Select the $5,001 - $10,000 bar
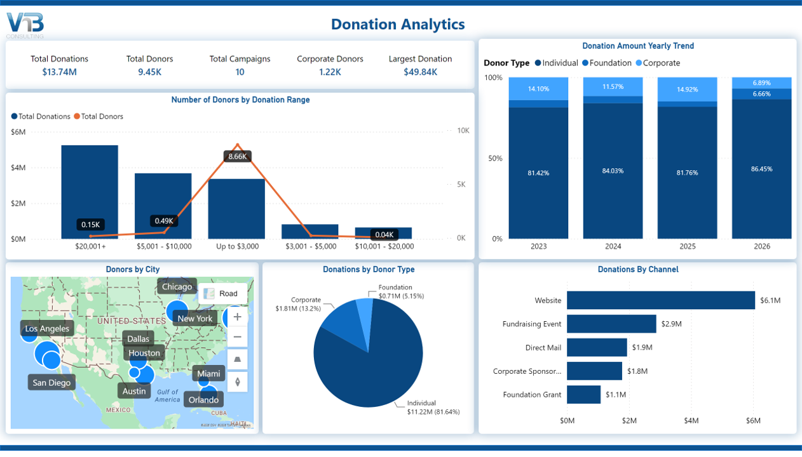Viewport: 802px width, 457px height. (163, 206)
